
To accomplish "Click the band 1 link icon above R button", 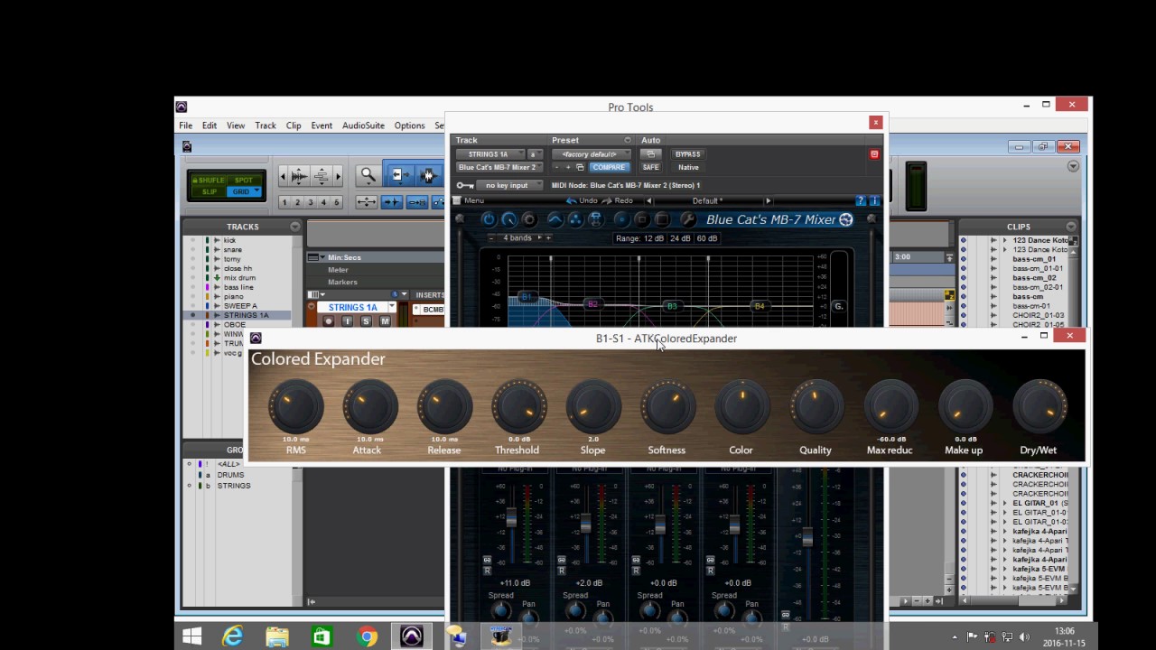I will tap(487, 560).
